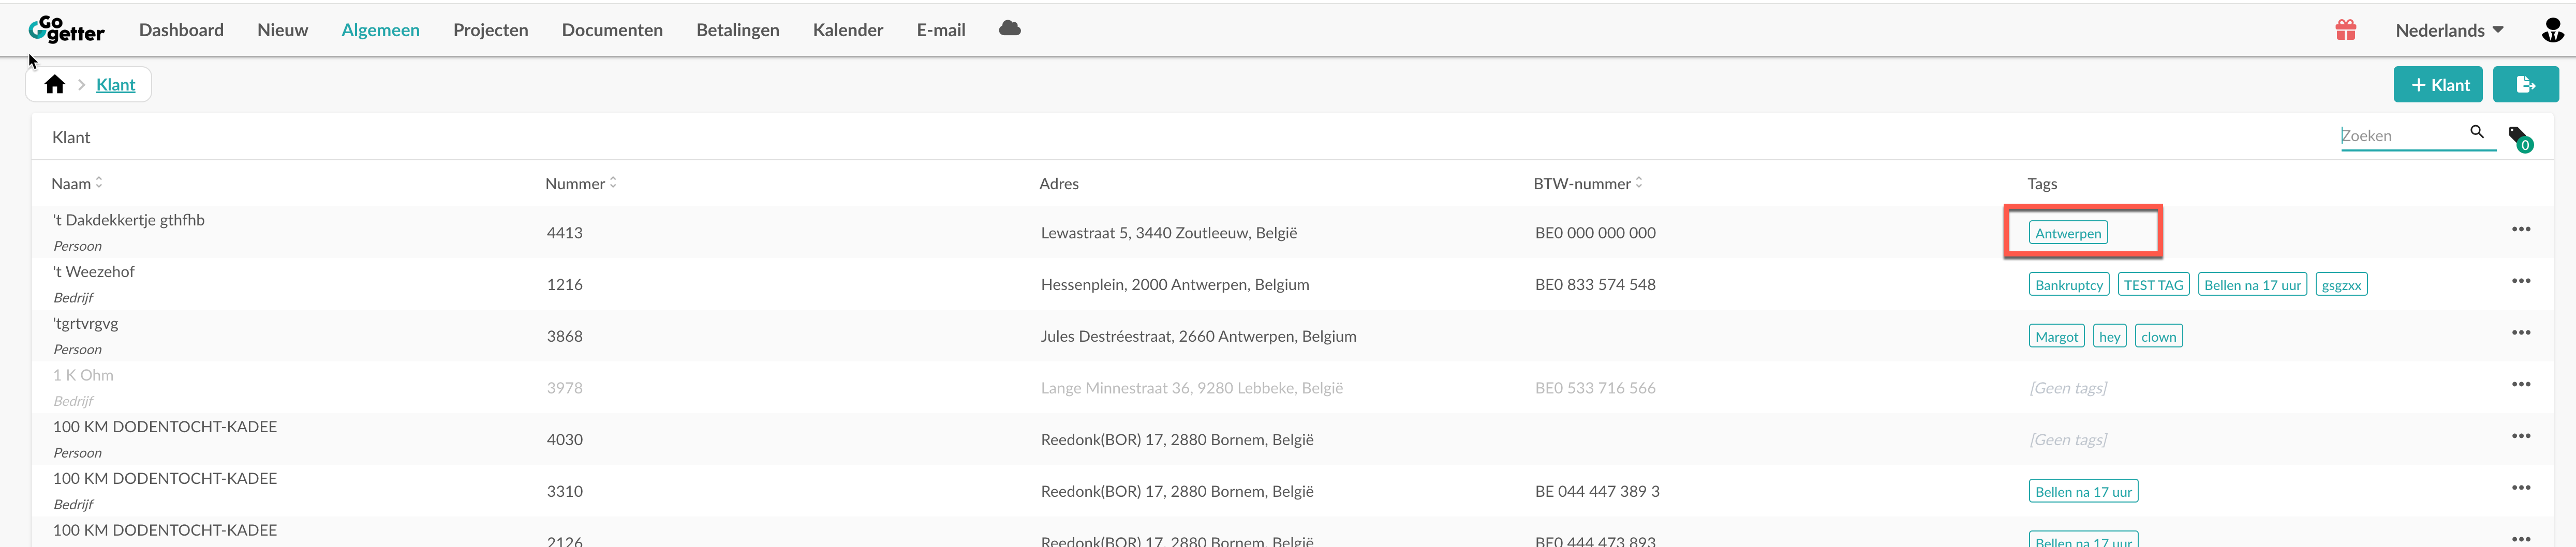Click BTW number BE0 833 574 548
The width and height of the screenshot is (2576, 547).
click(1595, 285)
